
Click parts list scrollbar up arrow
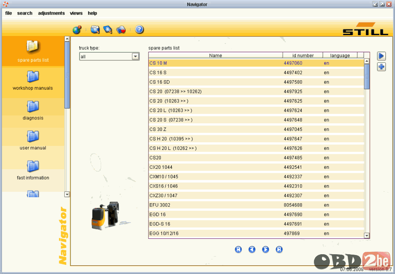pyautogui.click(x=367, y=61)
